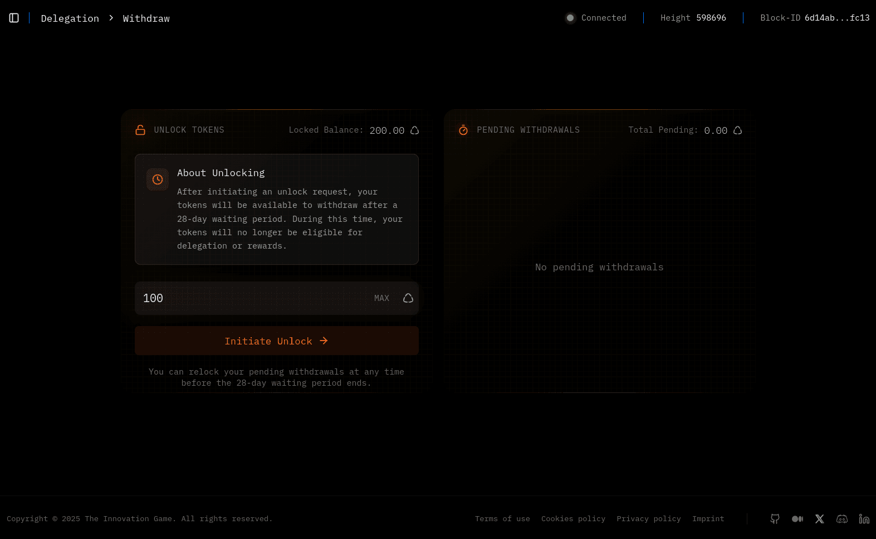Image resolution: width=876 pixels, height=539 pixels.
Task: Open the Cookies policy link
Action: point(573,519)
